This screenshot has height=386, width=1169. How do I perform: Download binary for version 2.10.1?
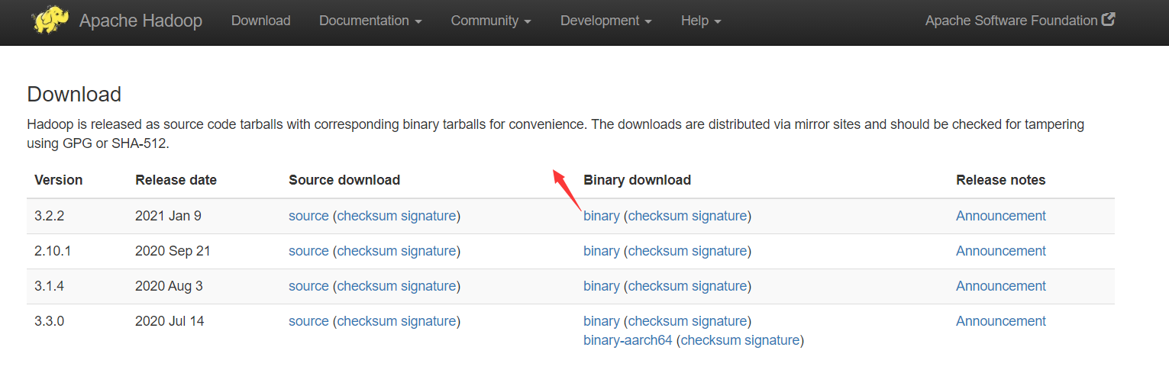(602, 251)
